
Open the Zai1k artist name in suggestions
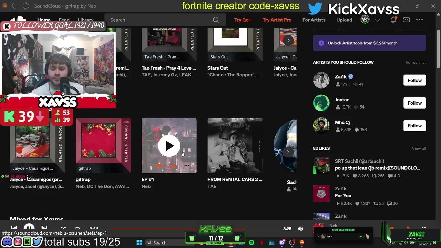[x=341, y=77]
